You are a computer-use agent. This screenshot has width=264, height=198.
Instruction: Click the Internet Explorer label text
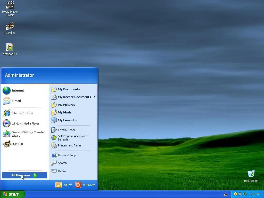coord(22,113)
